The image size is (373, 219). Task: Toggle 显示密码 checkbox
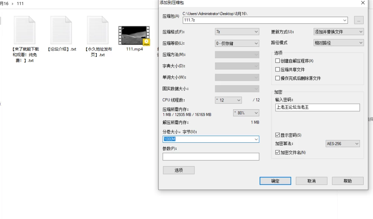click(x=278, y=135)
